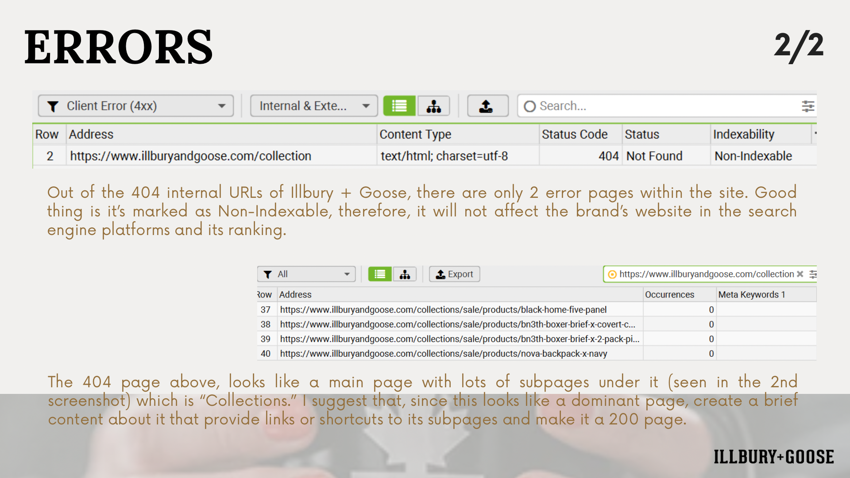Click the Export button
Image resolution: width=850 pixels, height=478 pixels.
click(455, 274)
